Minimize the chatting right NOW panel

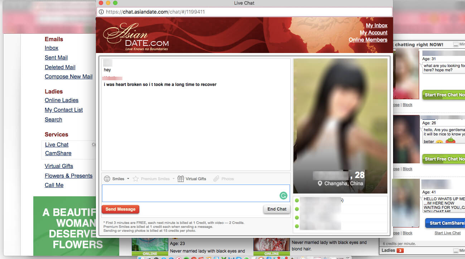point(456,44)
